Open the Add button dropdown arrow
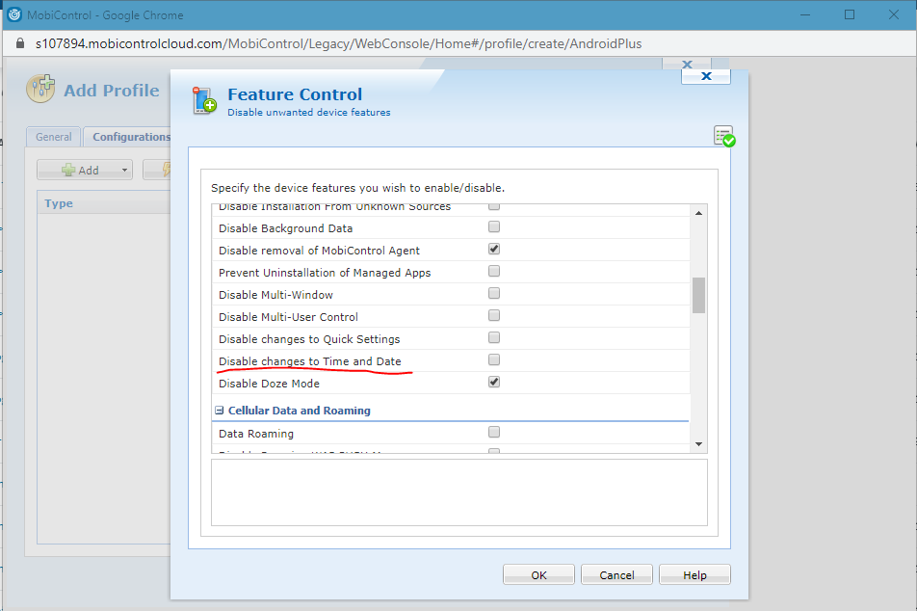917x611 pixels. [125, 171]
